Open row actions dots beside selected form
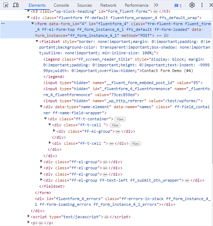Image resolution: width=213 pixels, height=226 pixels. tap(3, 23)
